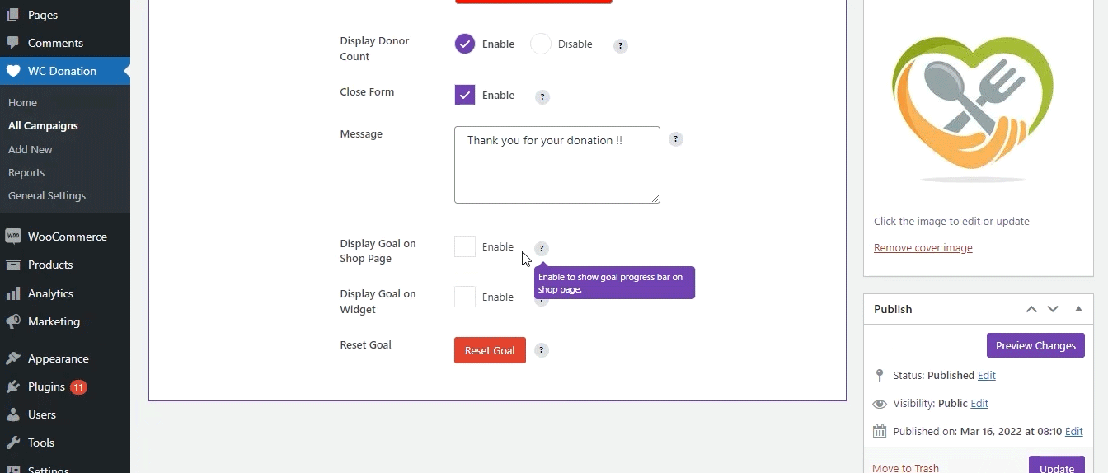Viewport: 1108px width, 473px height.
Task: Click into the donation Message textarea
Action: tap(557, 165)
